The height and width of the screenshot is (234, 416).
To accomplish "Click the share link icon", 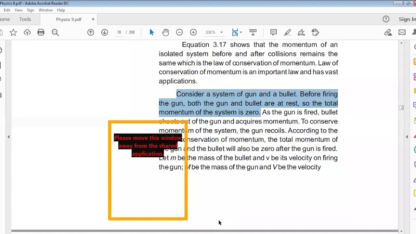I will [x=388, y=32].
